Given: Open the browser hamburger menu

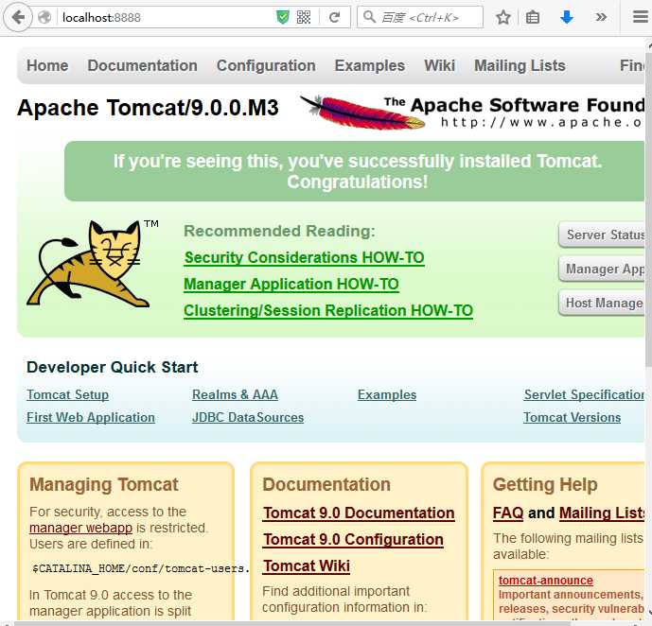Looking at the screenshot, I should pyautogui.click(x=641, y=17).
